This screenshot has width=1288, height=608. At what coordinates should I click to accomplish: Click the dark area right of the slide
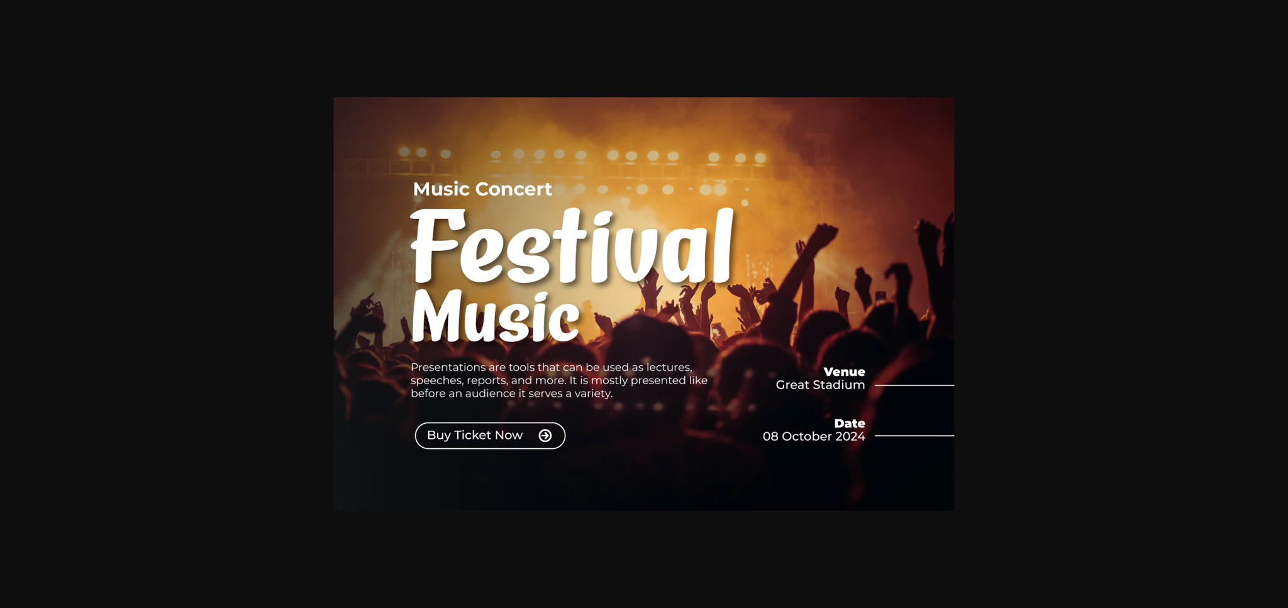click(1121, 304)
